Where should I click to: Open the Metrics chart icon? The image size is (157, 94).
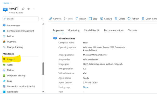pyautogui.click(x=4, y=70)
